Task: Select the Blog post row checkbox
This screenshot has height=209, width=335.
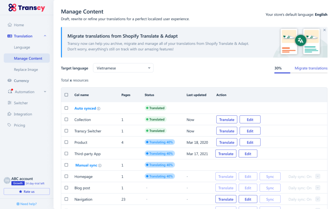Action: coord(66,188)
